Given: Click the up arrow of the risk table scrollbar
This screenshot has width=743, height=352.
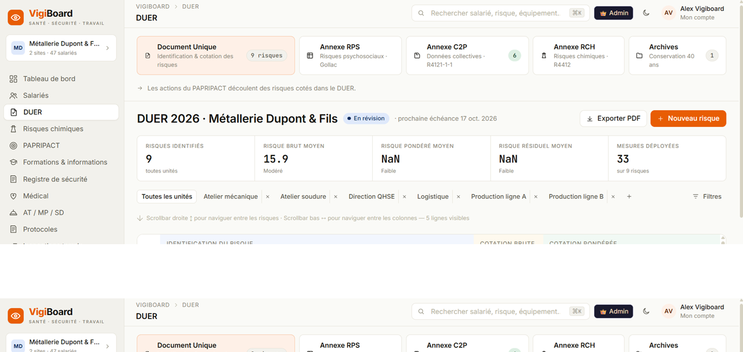Looking at the screenshot, I should 723,238.
